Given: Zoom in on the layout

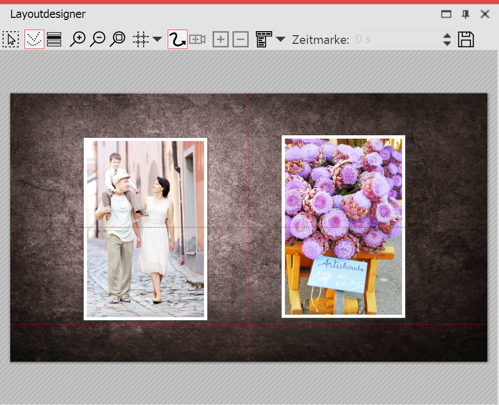Looking at the screenshot, I should coord(77,39).
